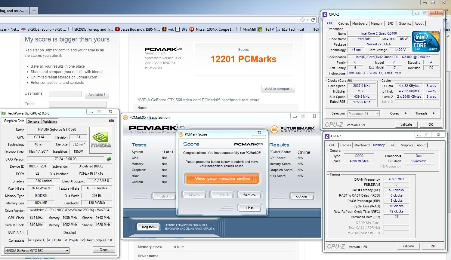Click the GPU-Z title bar app icon
This screenshot has height=260, width=451.
tap(4, 113)
